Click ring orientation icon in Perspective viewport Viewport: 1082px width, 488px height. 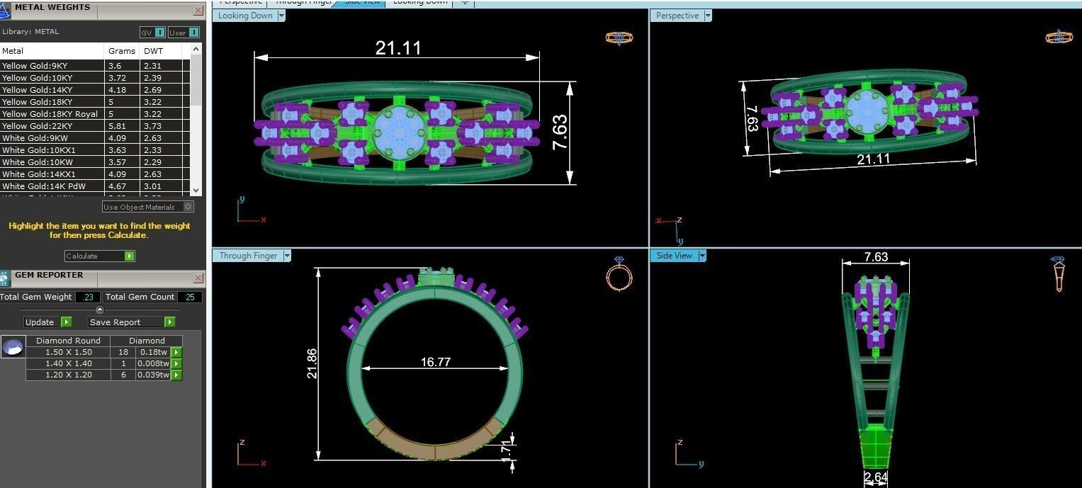pos(1058,37)
